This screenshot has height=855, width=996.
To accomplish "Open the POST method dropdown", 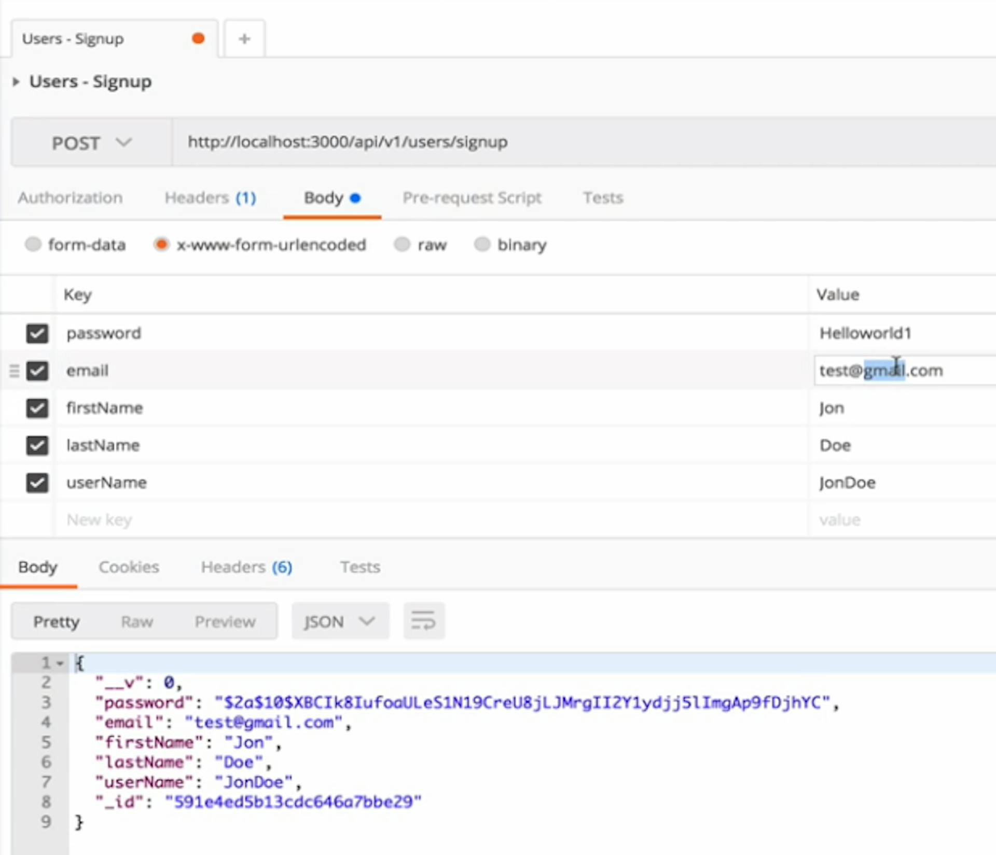I will click(91, 142).
